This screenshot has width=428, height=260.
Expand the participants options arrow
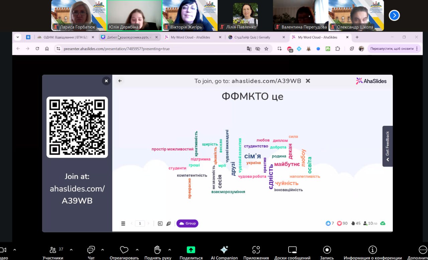click(x=71, y=250)
